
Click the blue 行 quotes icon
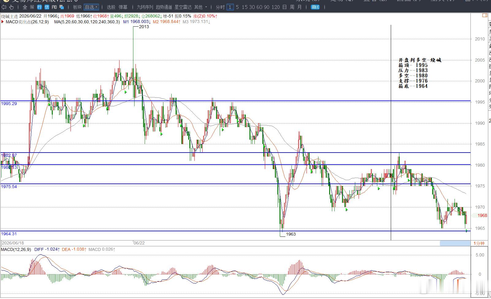tap(40, 7)
